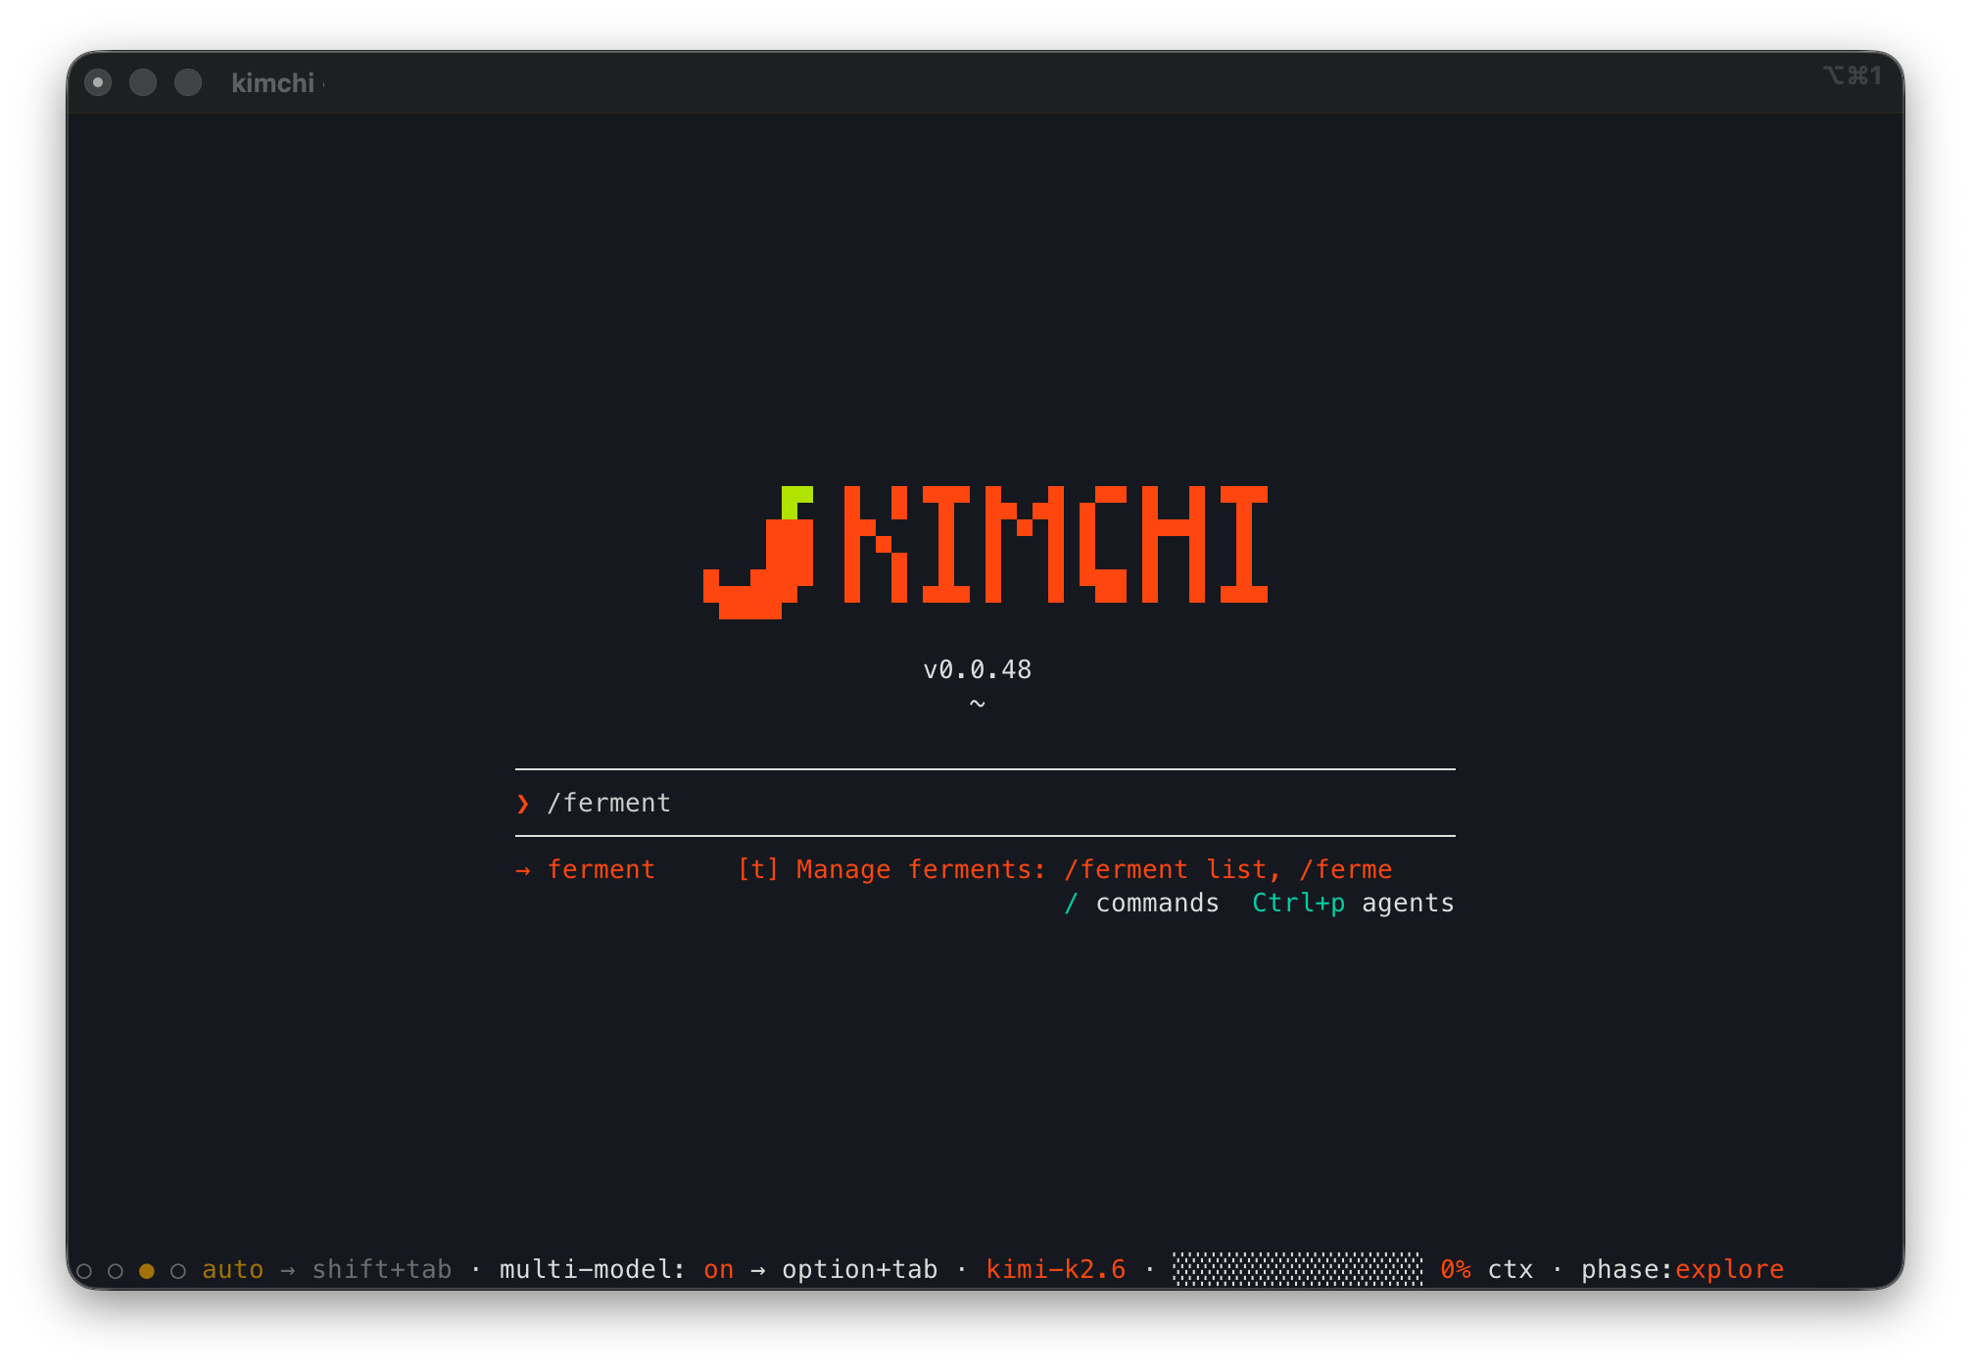Click the 0% ctx readout
This screenshot has width=1971, height=1372.
pyautogui.click(x=1486, y=1269)
